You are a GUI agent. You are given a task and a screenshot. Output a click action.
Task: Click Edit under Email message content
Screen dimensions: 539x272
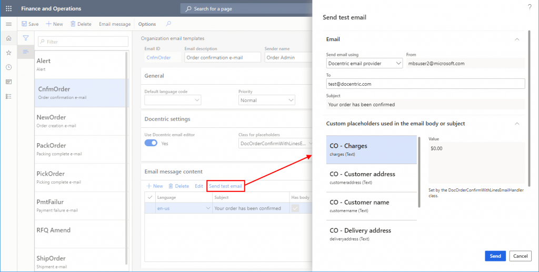tap(199, 186)
